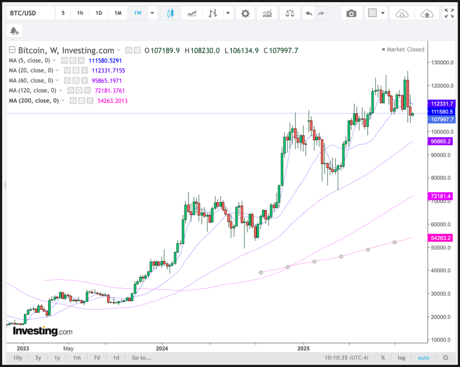
Task: Select the candlestick chart style icon
Action: click(170, 13)
